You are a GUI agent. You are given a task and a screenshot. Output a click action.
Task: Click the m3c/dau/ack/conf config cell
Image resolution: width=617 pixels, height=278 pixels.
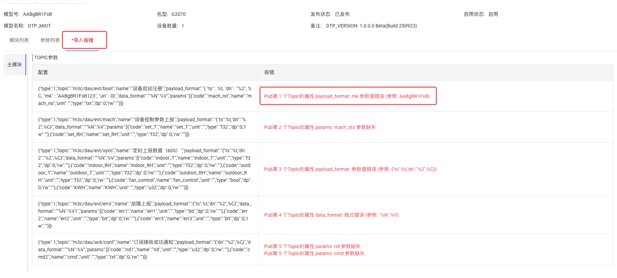pyautogui.click(x=145, y=249)
